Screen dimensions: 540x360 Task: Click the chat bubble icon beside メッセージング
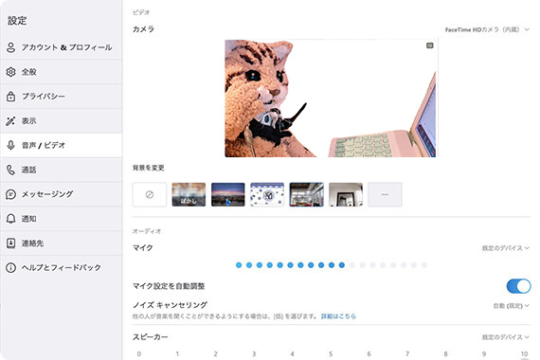click(11, 194)
